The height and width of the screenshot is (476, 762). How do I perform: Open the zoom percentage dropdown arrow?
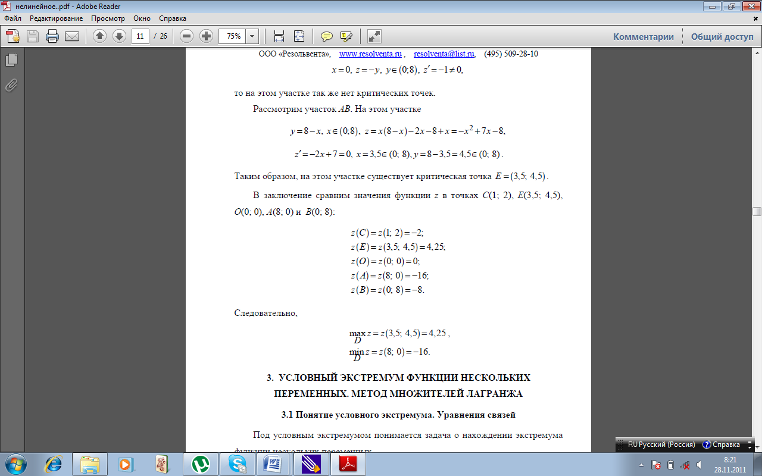[x=252, y=36]
